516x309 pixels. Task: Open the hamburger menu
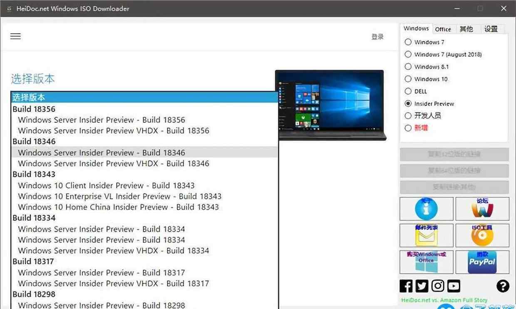click(x=15, y=36)
